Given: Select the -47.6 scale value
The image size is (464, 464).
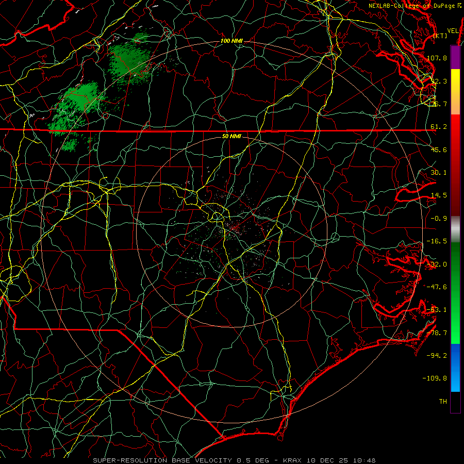Looking at the screenshot, I should coord(437,287).
